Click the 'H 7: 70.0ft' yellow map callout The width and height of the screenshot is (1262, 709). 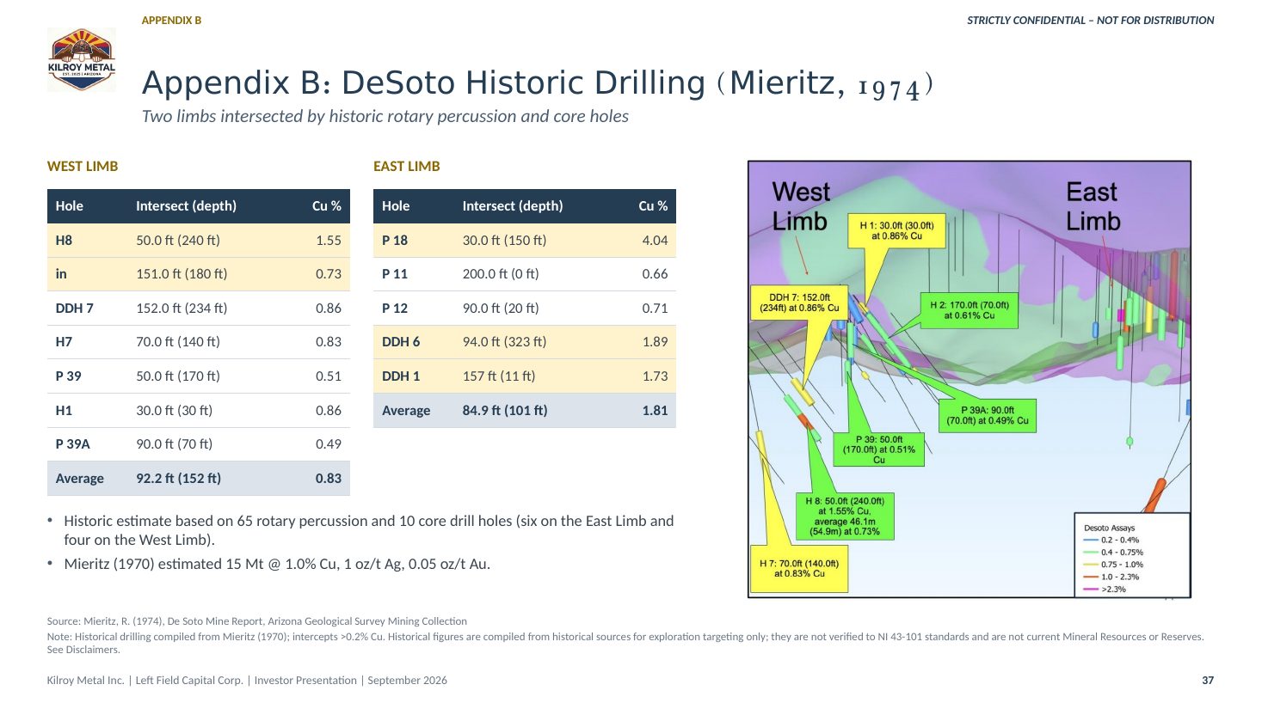tap(799, 569)
